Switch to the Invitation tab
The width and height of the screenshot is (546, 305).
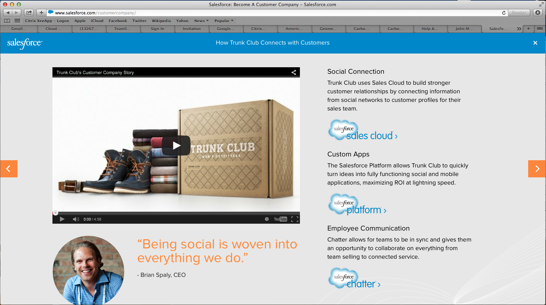(192, 29)
